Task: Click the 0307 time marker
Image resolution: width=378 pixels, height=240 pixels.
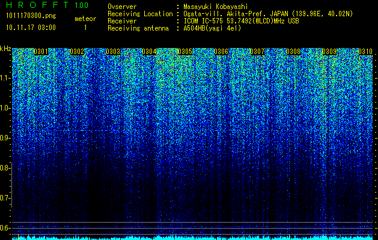Action: pos(257,52)
